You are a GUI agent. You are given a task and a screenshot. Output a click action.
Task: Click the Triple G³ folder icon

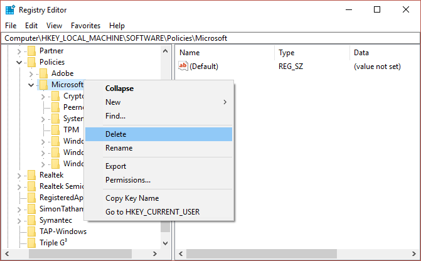(x=31, y=243)
